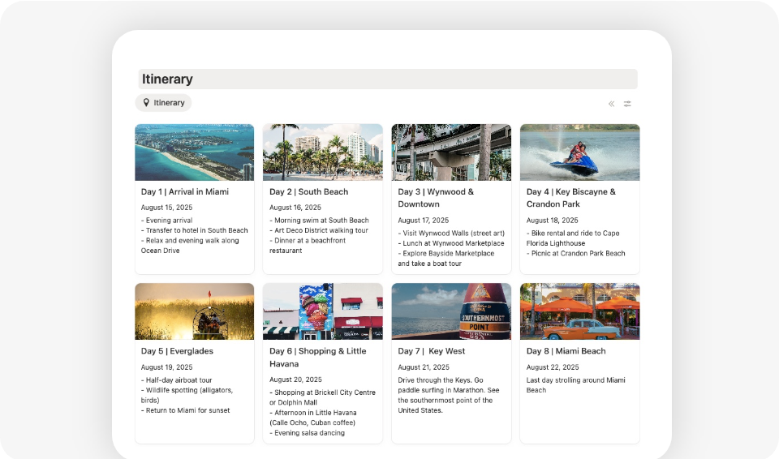Click the date 'August 17, 2025'
This screenshot has height=459, width=779.
424,221
